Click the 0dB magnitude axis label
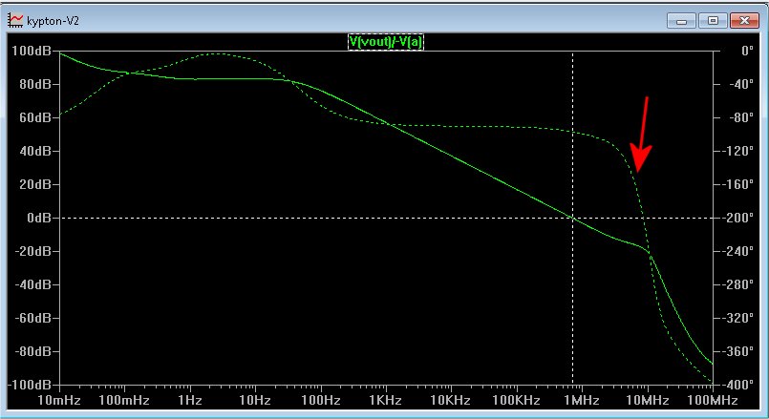769x419 pixels. 39,218
